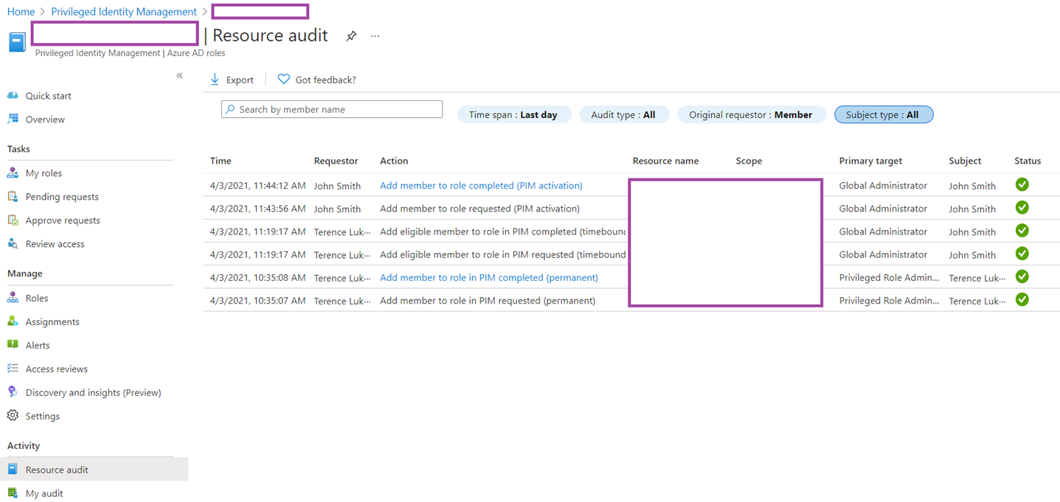Click the Quick start icon
1060x502 pixels.
coord(13,96)
